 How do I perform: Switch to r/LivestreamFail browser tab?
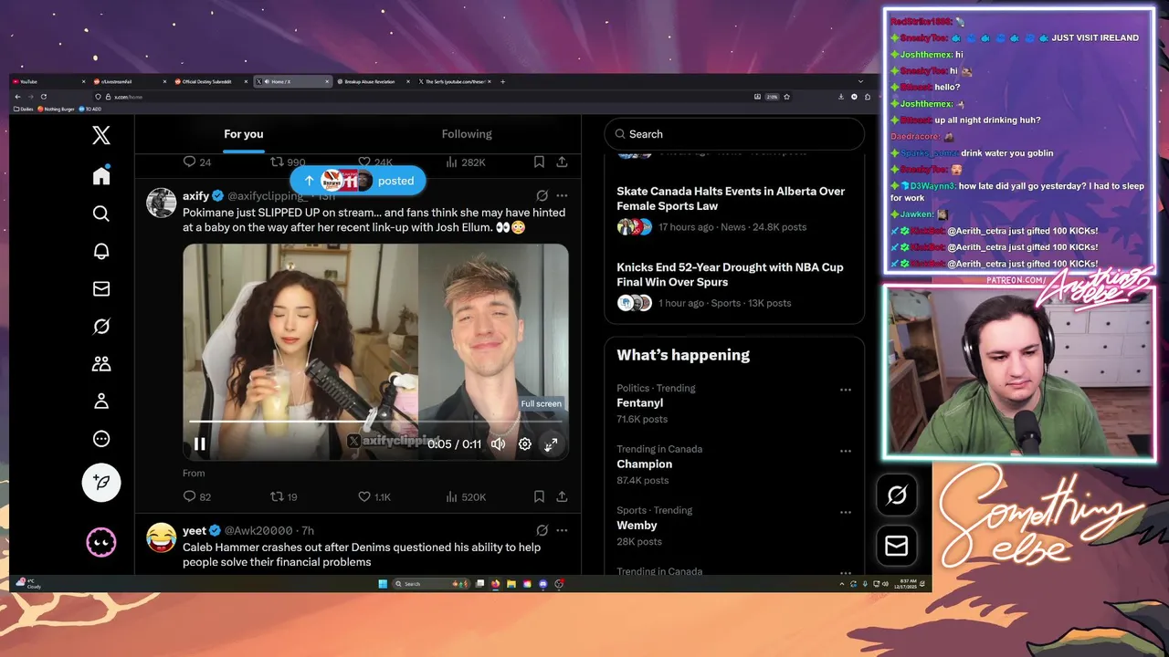pos(131,81)
